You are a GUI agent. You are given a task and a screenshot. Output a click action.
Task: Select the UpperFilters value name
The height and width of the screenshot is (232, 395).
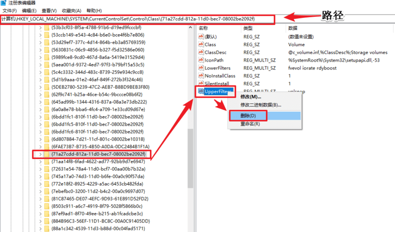[218, 91]
